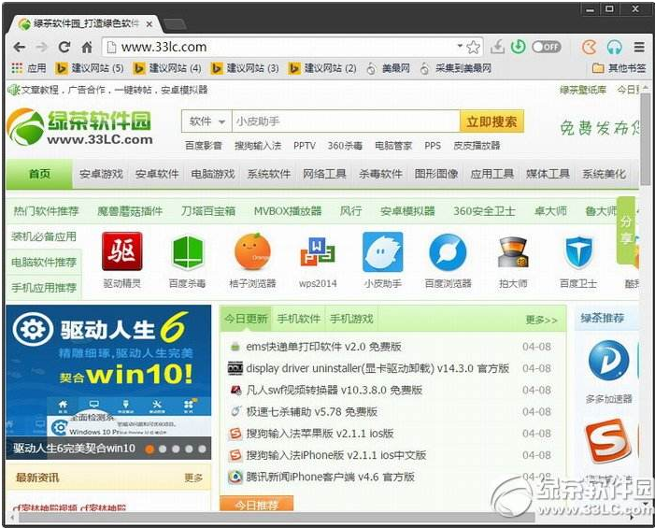Image resolution: width=655 pixels, height=528 pixels.
Task: Click 更多>> in the updates panel
Action: pyautogui.click(x=541, y=320)
